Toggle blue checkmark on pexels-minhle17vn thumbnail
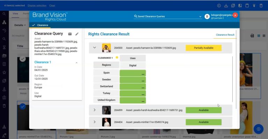The image size is (268, 139). (x=23, y=106)
